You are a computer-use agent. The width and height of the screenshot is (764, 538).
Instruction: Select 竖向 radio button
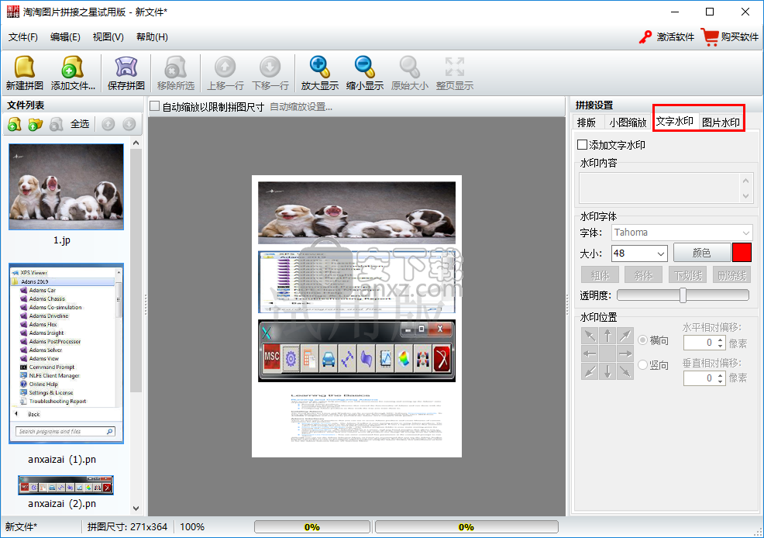(642, 364)
